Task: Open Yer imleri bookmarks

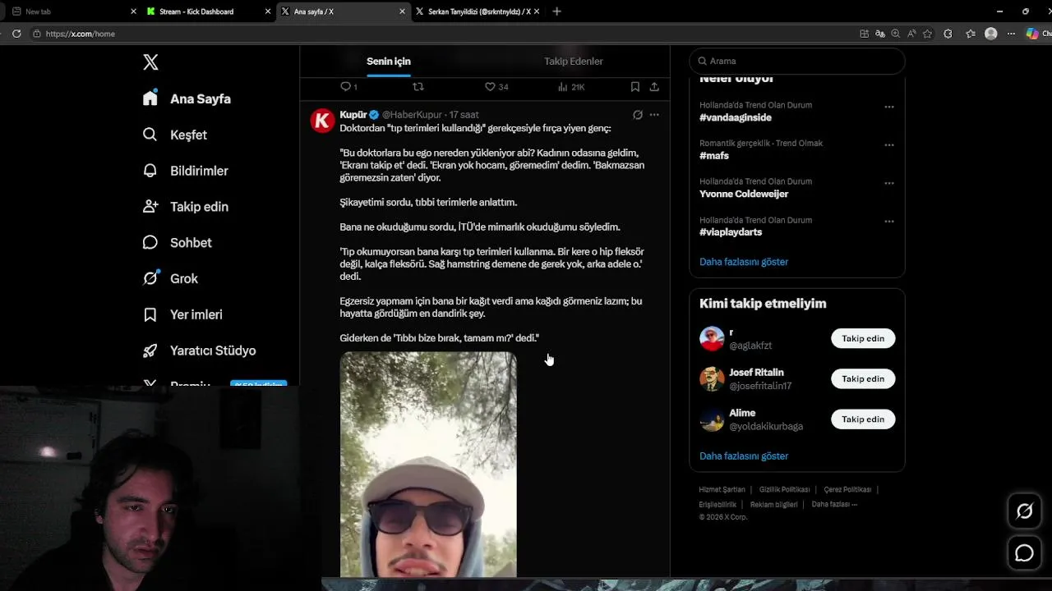Action: click(182, 314)
